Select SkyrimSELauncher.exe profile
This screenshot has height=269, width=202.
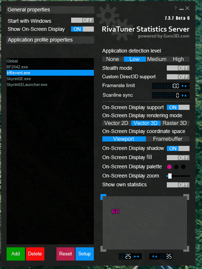pyautogui.click(x=50, y=85)
